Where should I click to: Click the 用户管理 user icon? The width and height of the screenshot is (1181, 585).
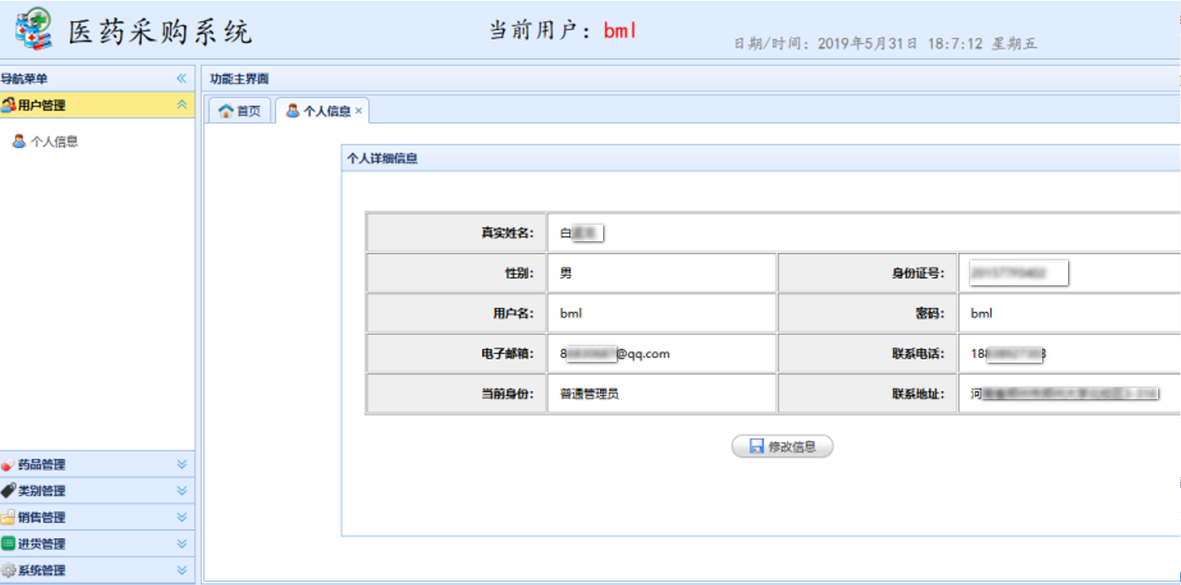pos(8,105)
